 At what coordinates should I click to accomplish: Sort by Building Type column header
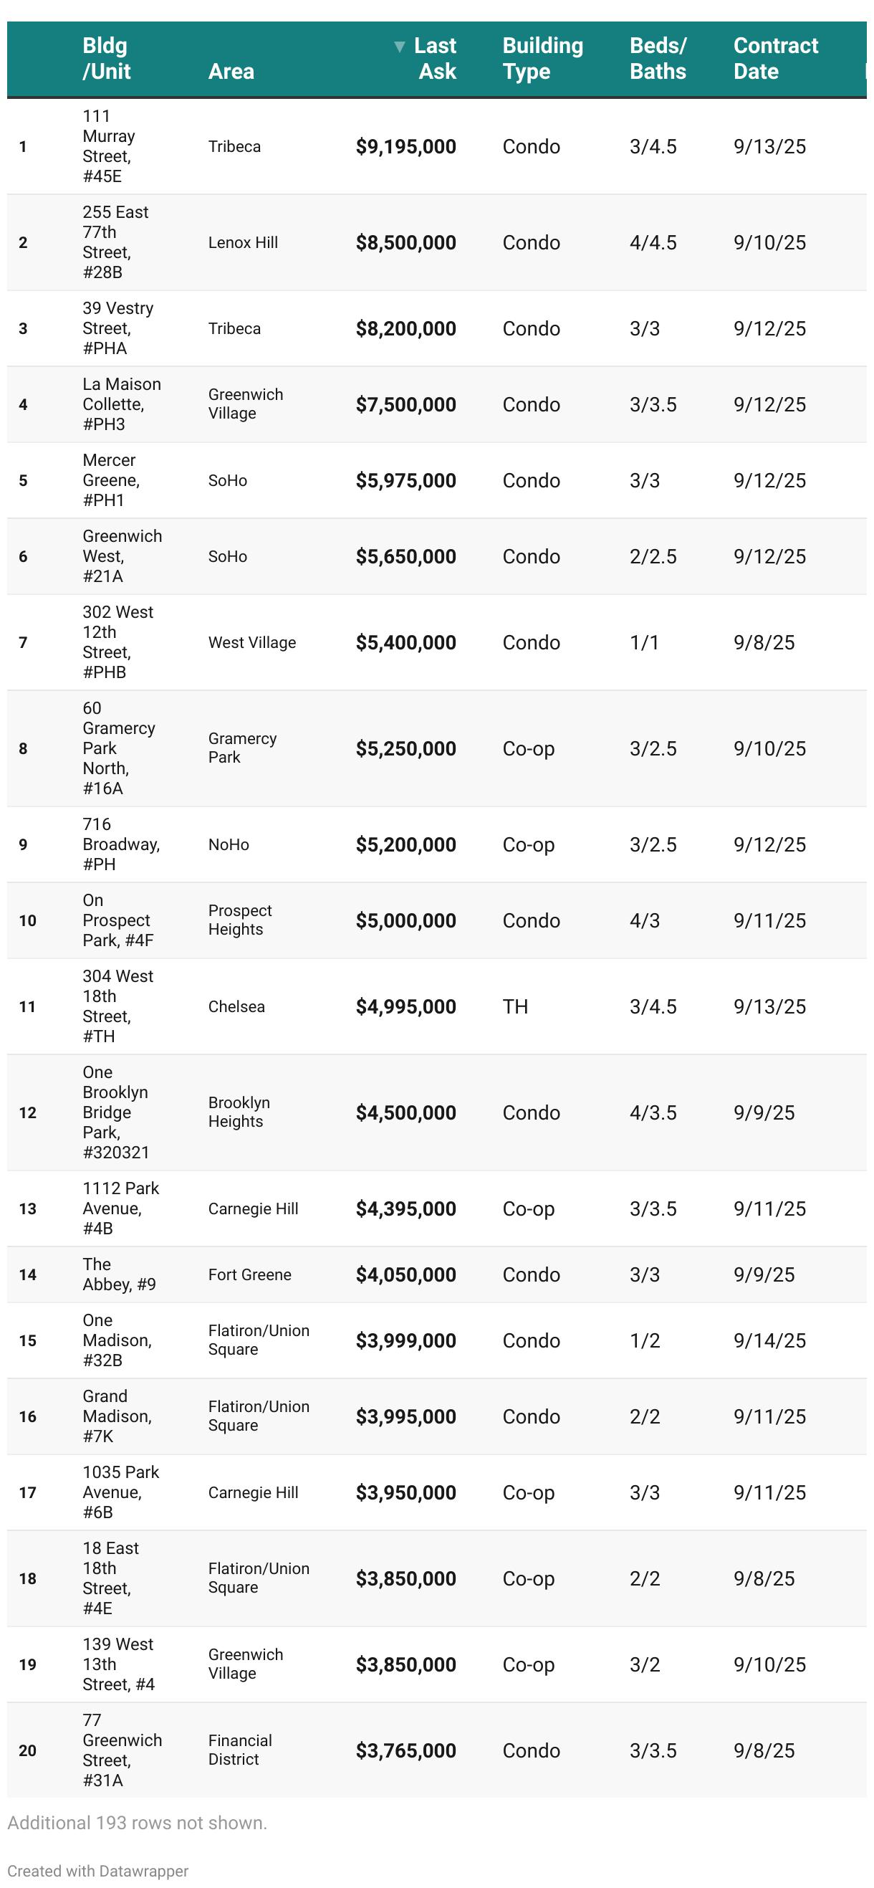pos(542,59)
